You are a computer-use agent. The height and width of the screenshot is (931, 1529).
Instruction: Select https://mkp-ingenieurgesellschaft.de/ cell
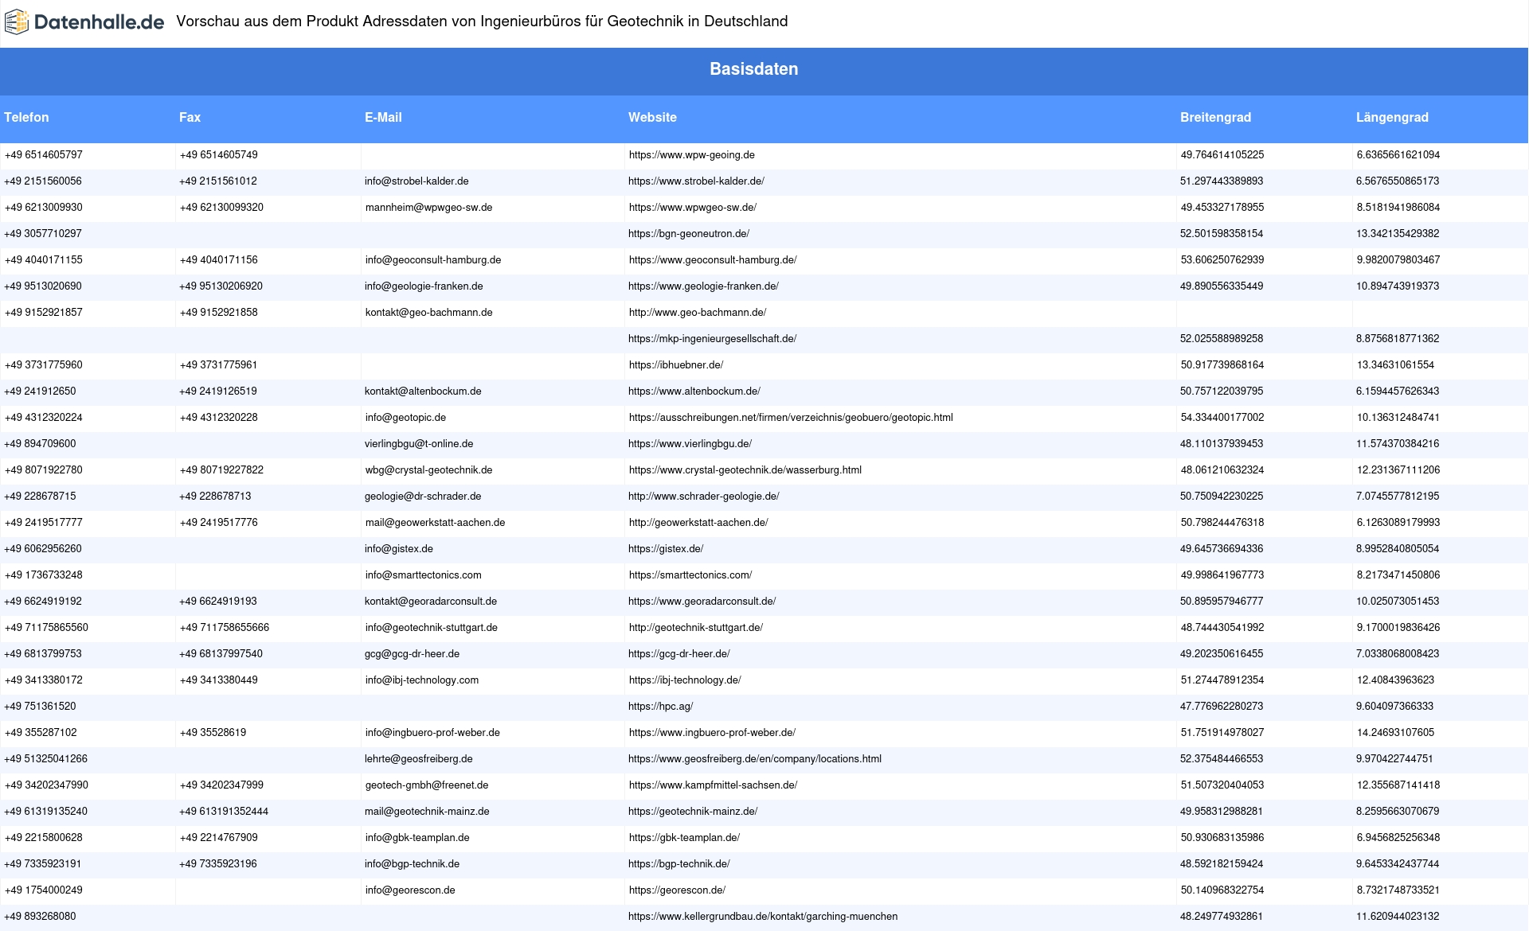click(712, 339)
